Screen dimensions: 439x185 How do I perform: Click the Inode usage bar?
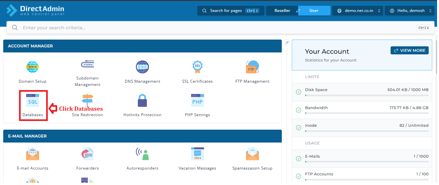[367, 131]
